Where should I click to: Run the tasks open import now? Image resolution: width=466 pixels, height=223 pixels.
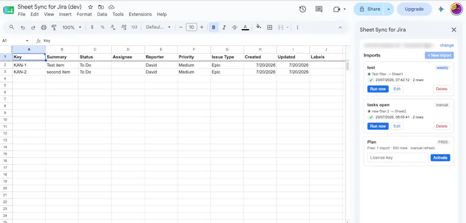tap(377, 126)
